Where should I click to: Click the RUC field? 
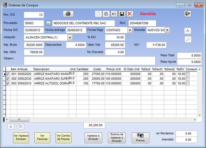tap(142, 23)
